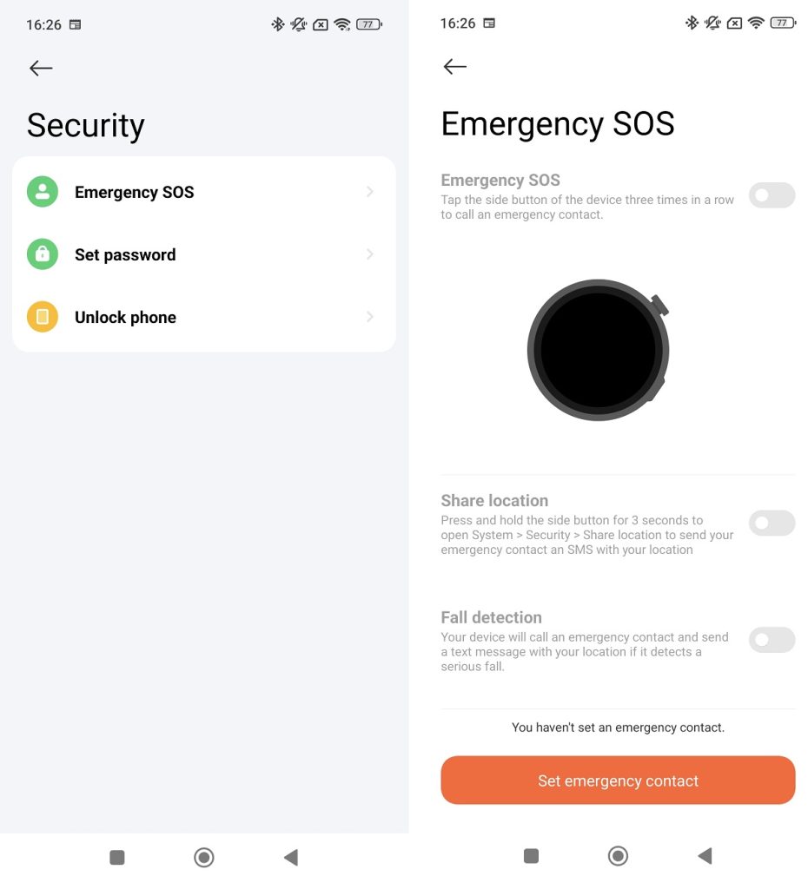808x889 pixels.
Task: Tap the left screen's recent apps square button
Action: [117, 858]
